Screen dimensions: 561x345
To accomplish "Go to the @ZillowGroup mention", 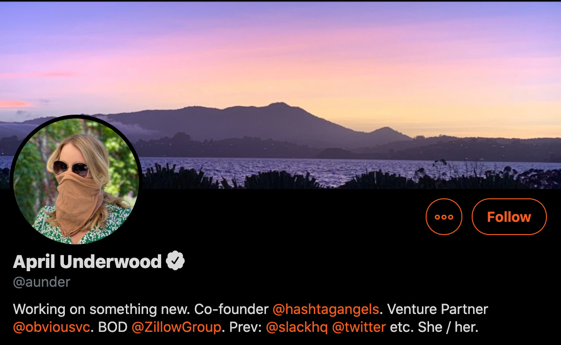I will pos(176,327).
